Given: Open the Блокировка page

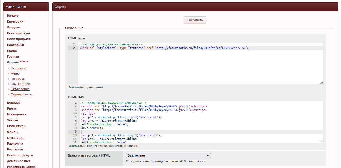Looking at the screenshot, I should 16,114.
